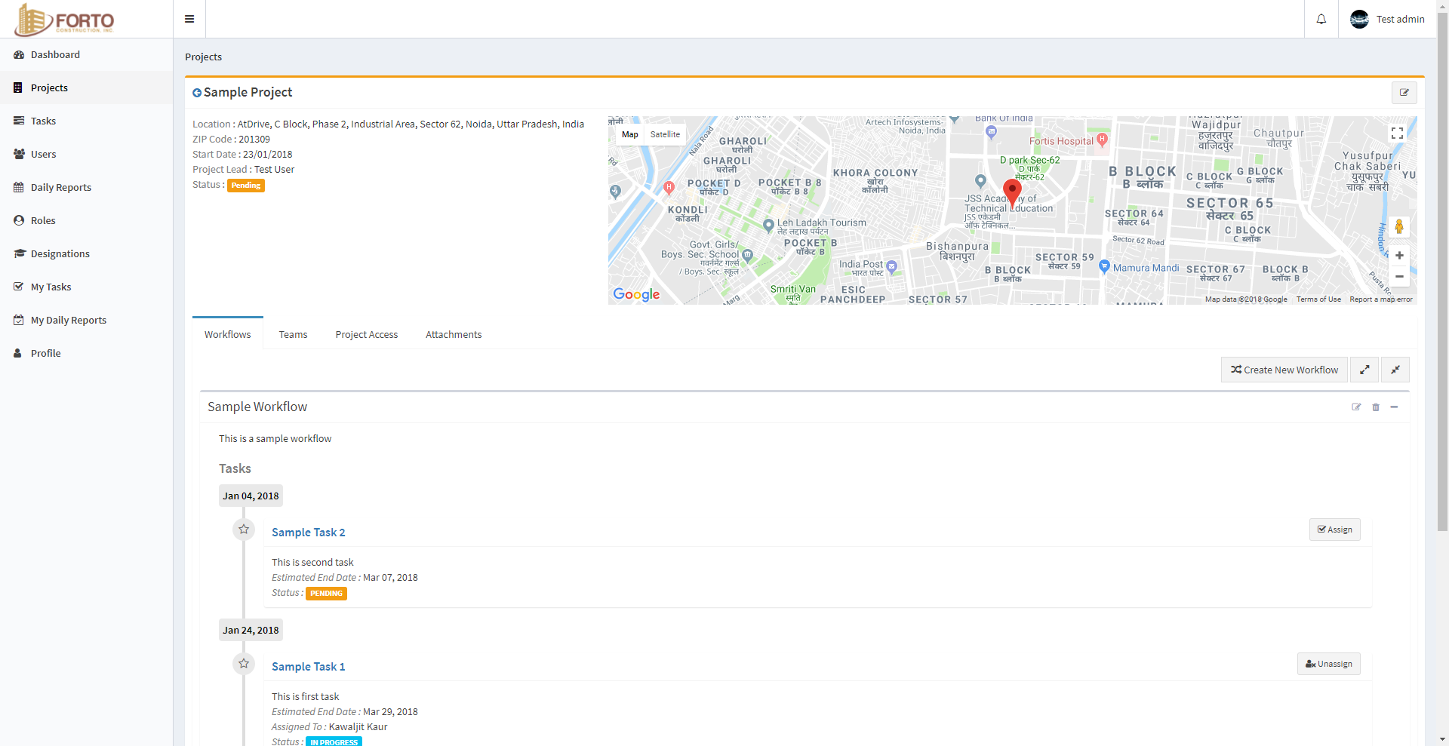Open the Sample Task 1 link
This screenshot has width=1449, height=746.
[308, 667]
